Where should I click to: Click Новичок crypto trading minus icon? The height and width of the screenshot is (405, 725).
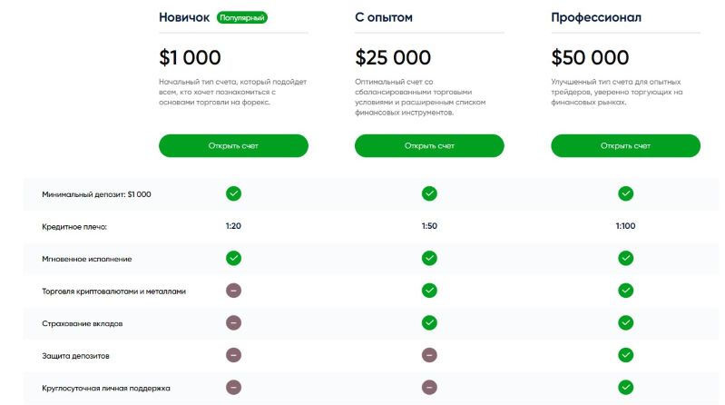pyautogui.click(x=233, y=291)
